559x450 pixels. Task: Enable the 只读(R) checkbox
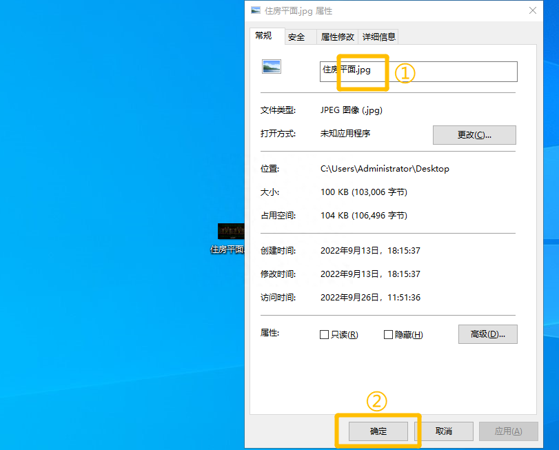324,334
